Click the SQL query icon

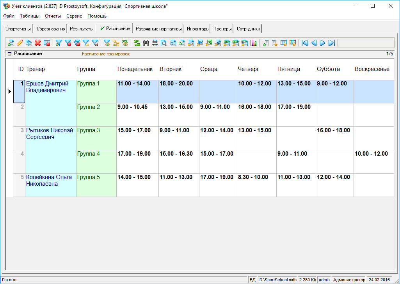[125, 43]
